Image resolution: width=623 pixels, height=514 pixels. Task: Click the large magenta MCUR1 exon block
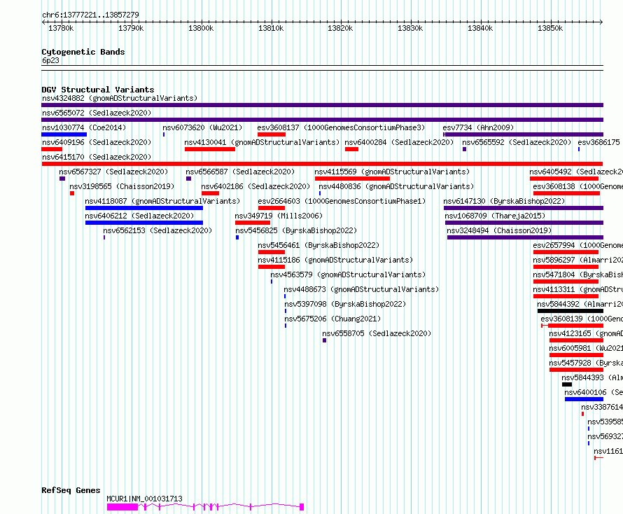(x=122, y=507)
